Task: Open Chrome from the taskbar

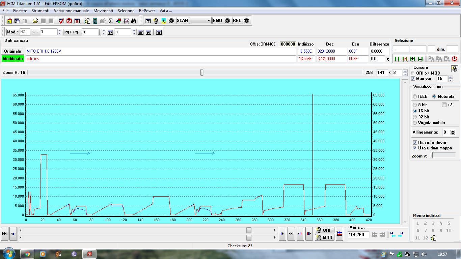Action: 27,254
